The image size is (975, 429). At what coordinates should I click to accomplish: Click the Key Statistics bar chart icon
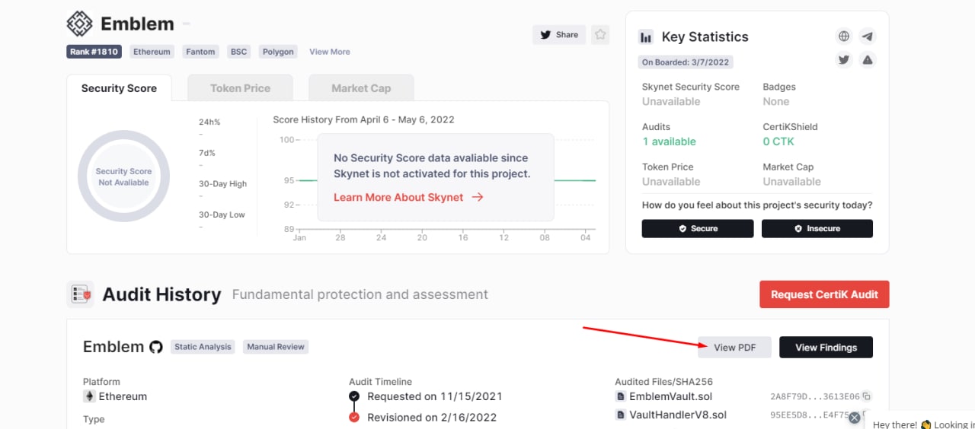click(646, 37)
